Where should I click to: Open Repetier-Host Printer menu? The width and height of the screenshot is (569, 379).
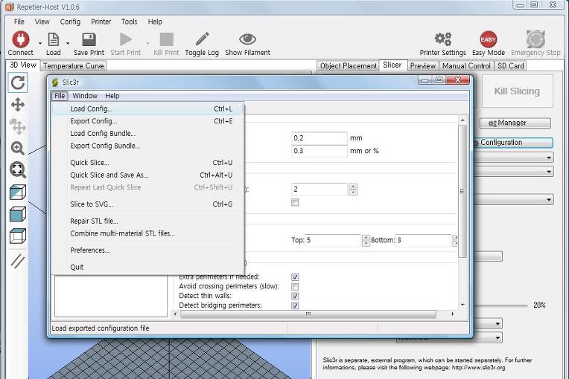(x=101, y=22)
